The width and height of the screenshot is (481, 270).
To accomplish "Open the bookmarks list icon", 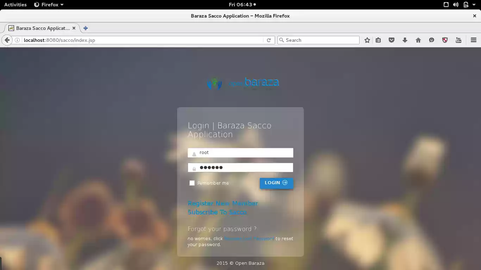I will (x=378, y=40).
